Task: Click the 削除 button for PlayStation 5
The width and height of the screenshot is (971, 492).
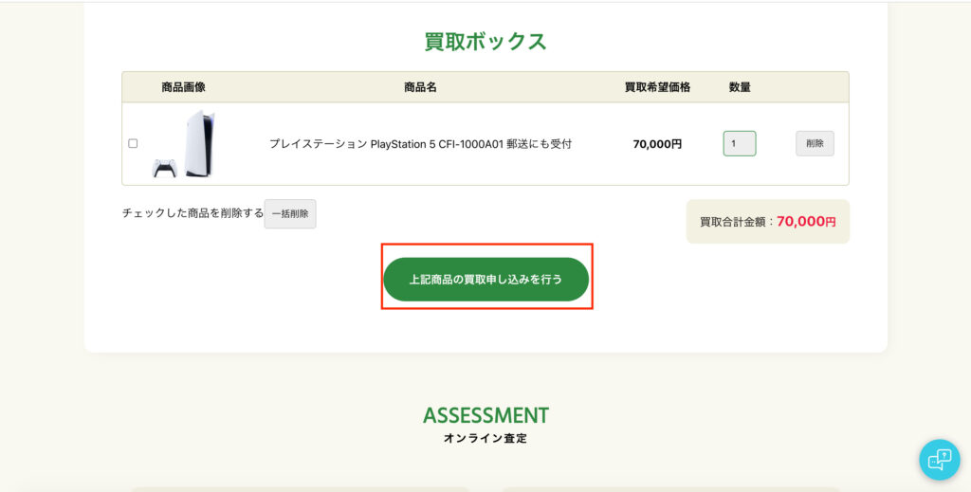Action: [x=815, y=143]
